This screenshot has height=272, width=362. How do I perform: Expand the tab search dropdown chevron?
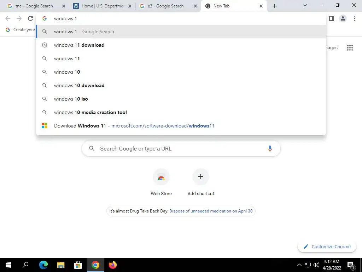click(x=305, y=5)
